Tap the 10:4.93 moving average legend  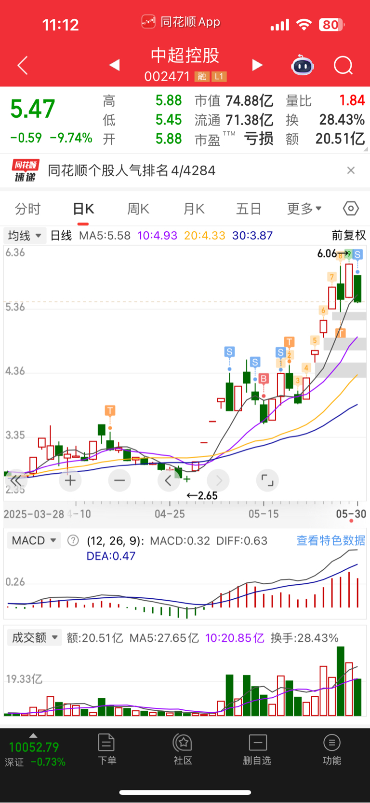tap(157, 236)
